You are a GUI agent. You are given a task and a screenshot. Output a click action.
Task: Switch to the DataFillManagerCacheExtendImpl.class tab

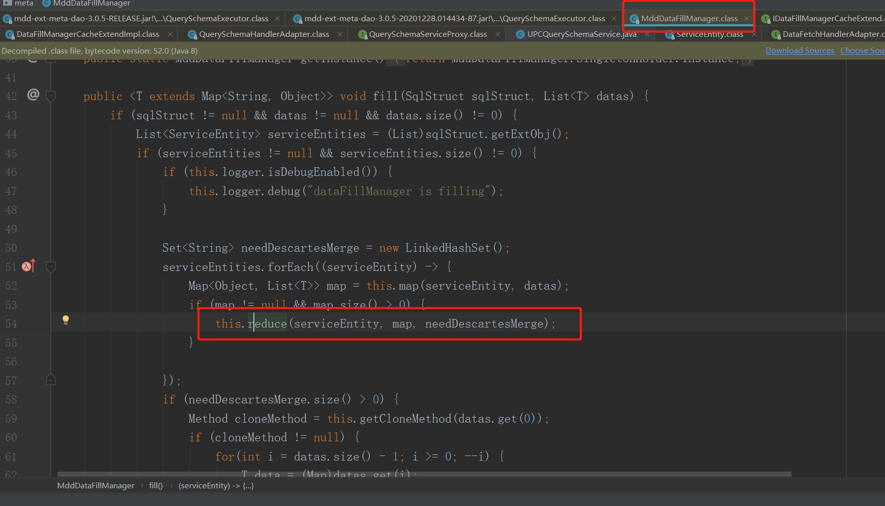point(87,34)
